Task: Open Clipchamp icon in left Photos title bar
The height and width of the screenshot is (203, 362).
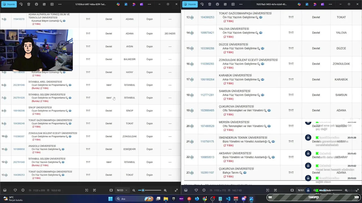Action: (x=141, y=4)
